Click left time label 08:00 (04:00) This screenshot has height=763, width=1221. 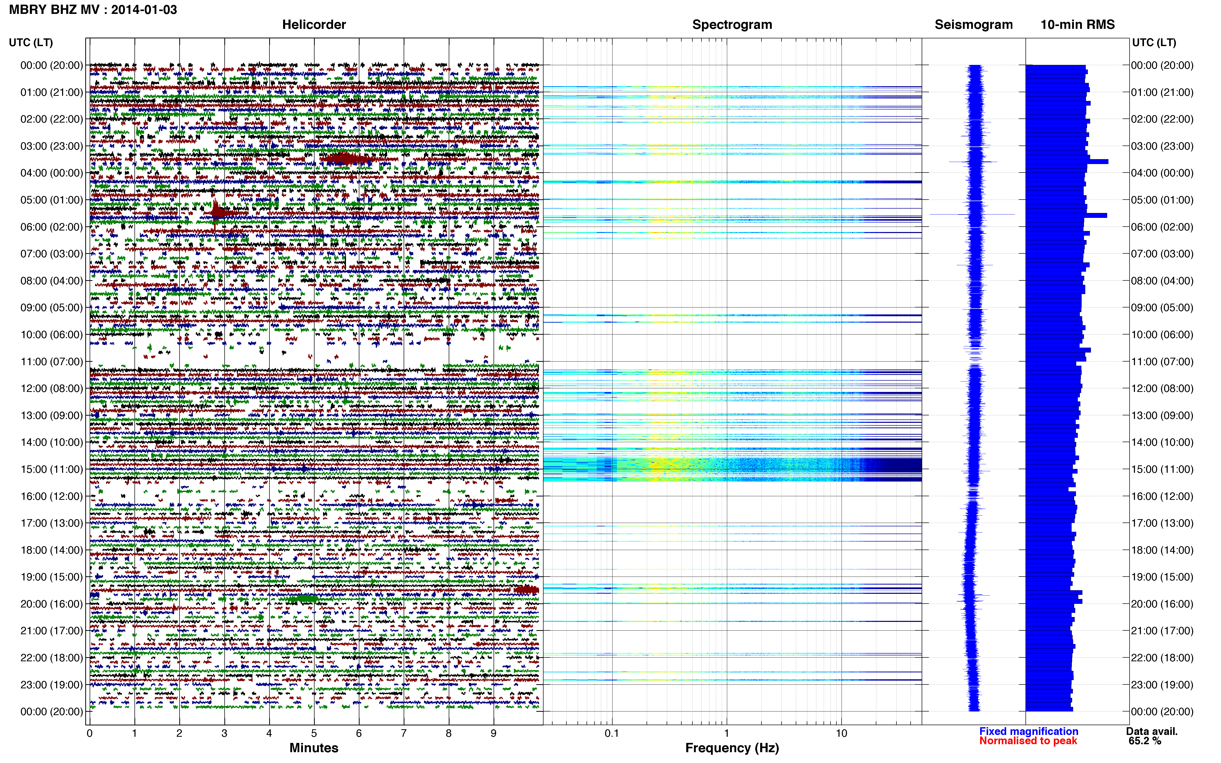coord(52,281)
